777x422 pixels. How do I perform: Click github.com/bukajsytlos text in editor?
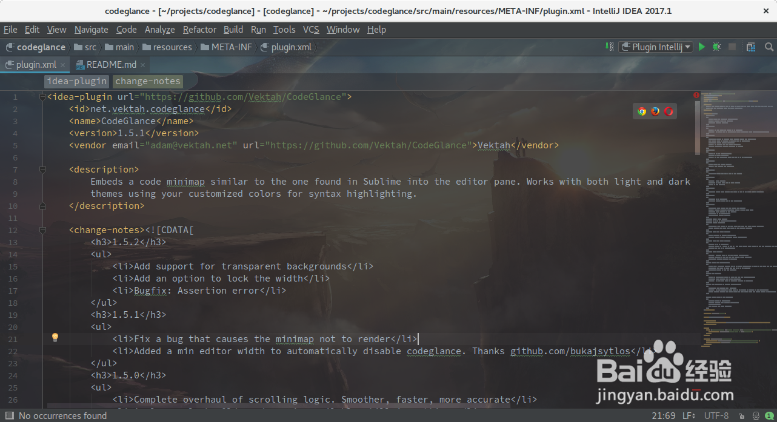(x=570, y=351)
